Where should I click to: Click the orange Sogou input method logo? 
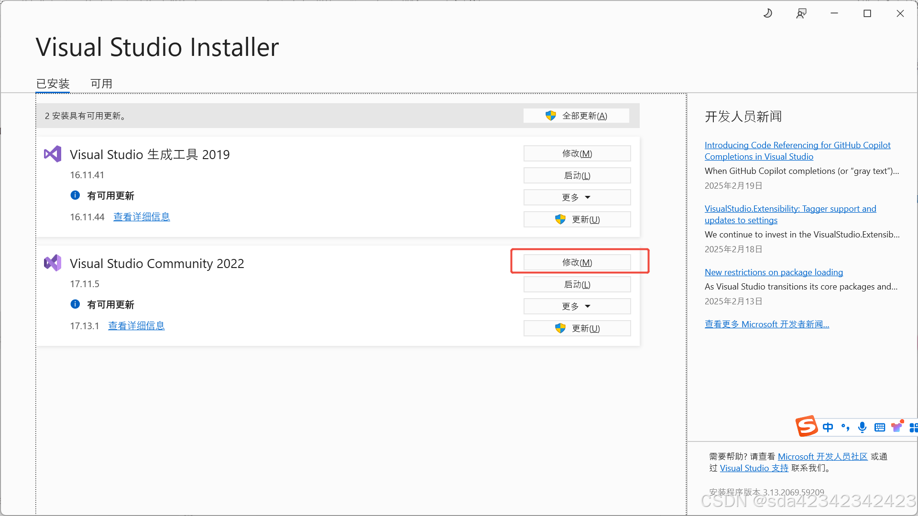tap(807, 426)
